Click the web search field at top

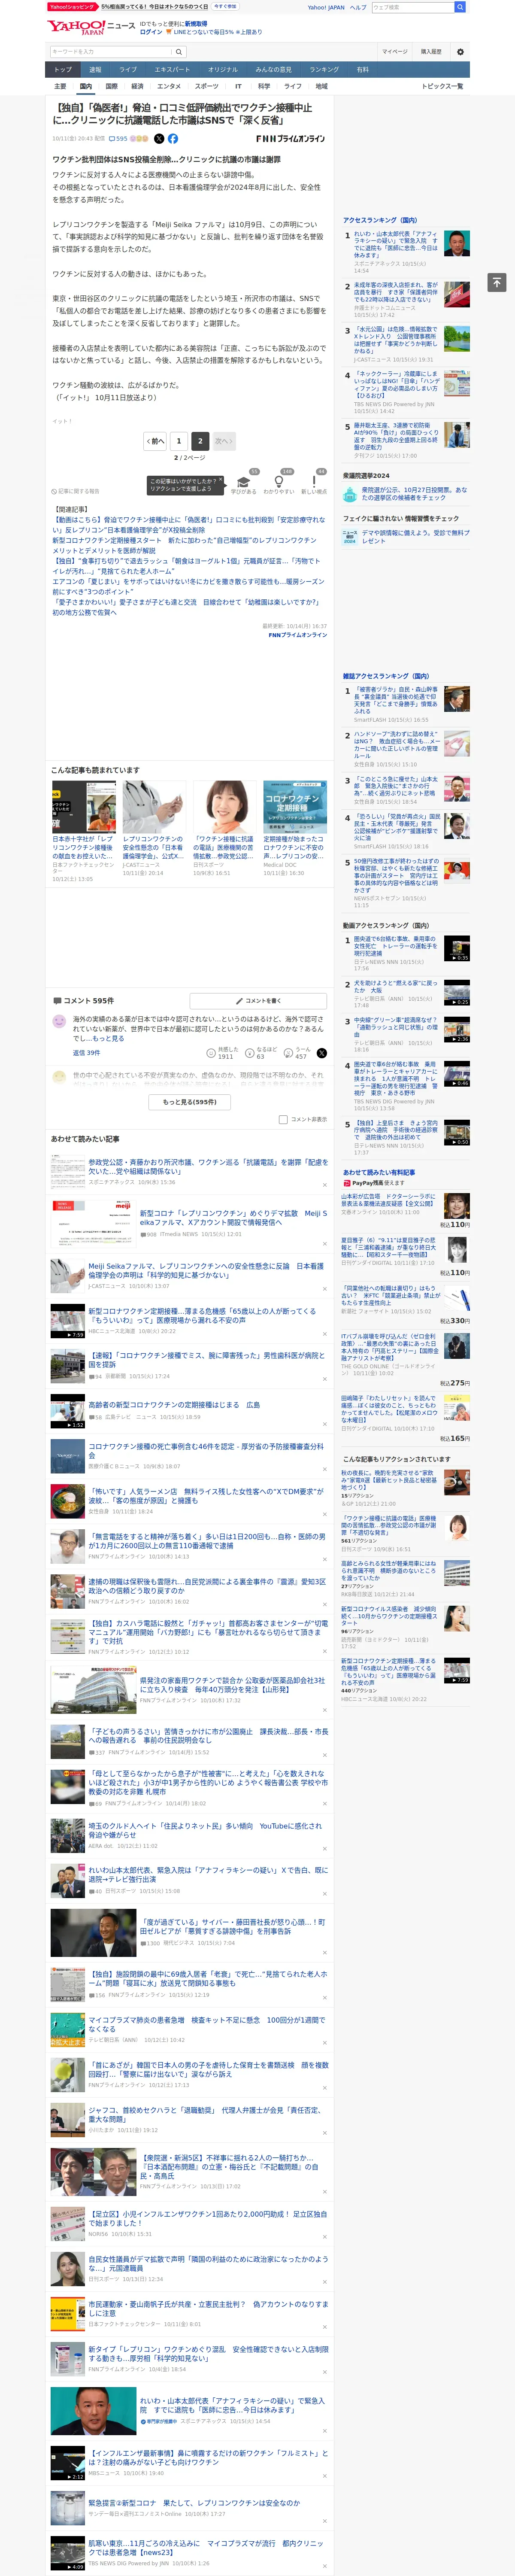413,7
